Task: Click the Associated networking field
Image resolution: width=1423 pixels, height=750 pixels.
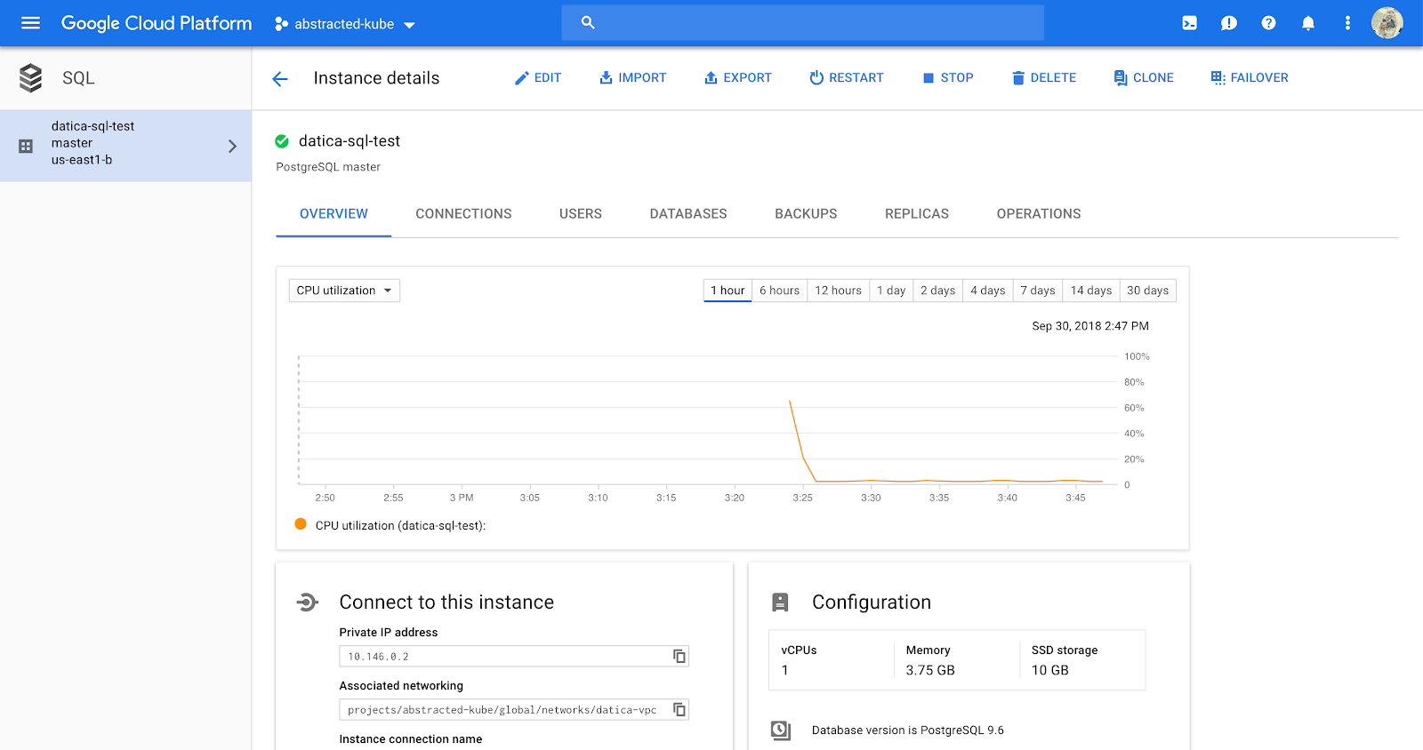Action: (x=514, y=710)
